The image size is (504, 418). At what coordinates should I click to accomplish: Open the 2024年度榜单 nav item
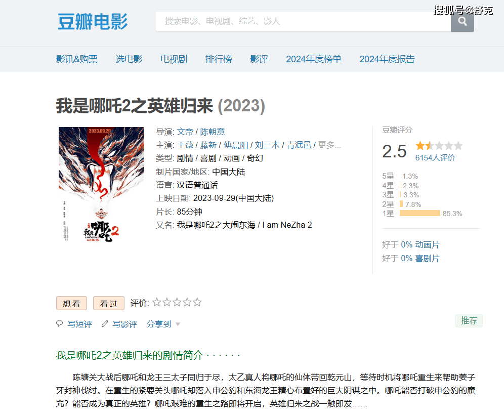pos(314,59)
